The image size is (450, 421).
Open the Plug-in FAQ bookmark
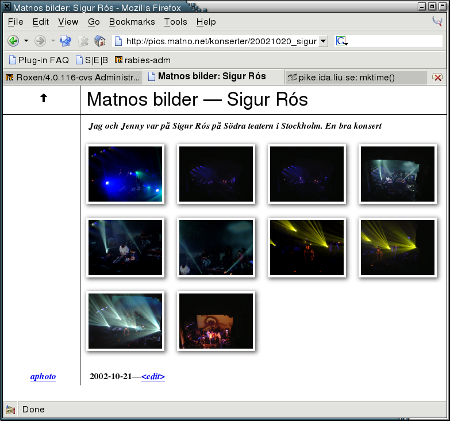pos(39,60)
